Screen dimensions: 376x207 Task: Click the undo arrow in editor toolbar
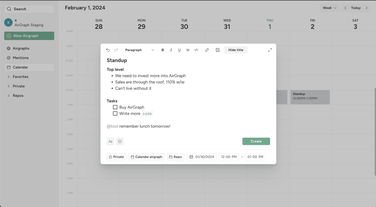pyautogui.click(x=108, y=50)
